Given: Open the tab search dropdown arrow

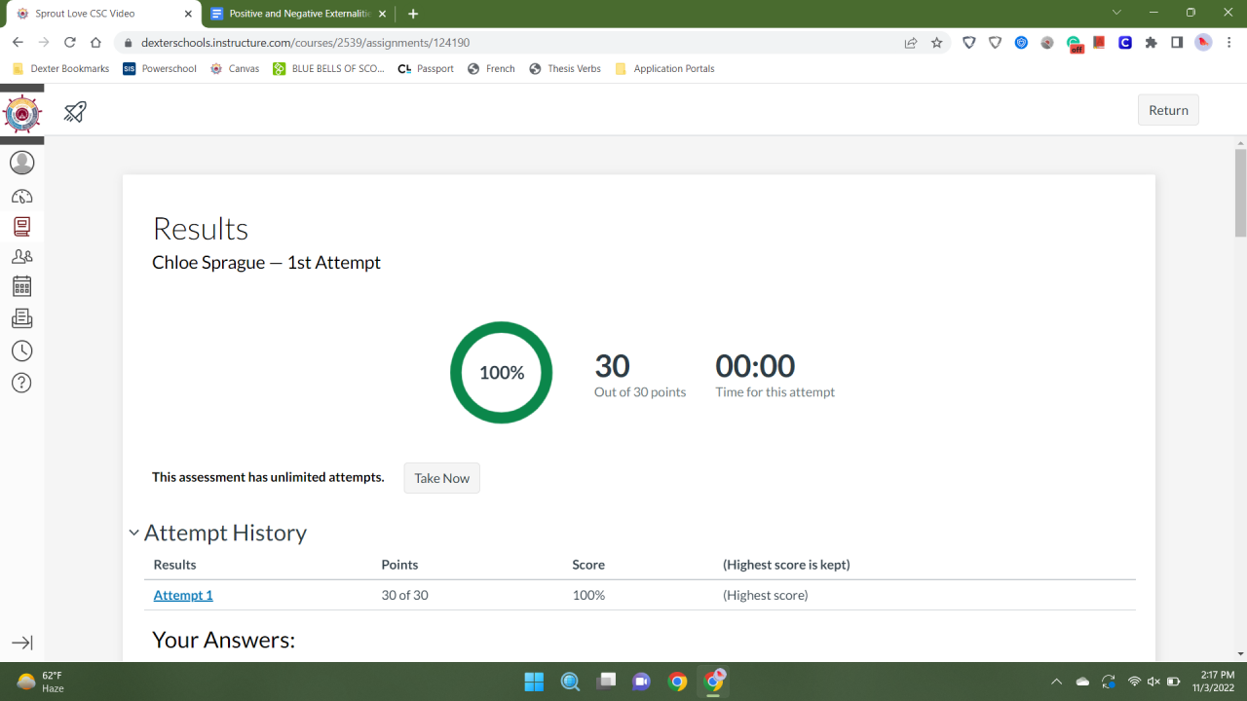Looking at the screenshot, I should pos(1116,13).
